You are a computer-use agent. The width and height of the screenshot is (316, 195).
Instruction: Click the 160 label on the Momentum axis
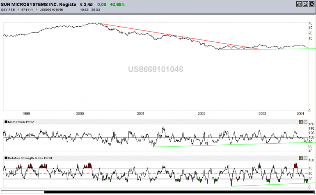point(311,124)
